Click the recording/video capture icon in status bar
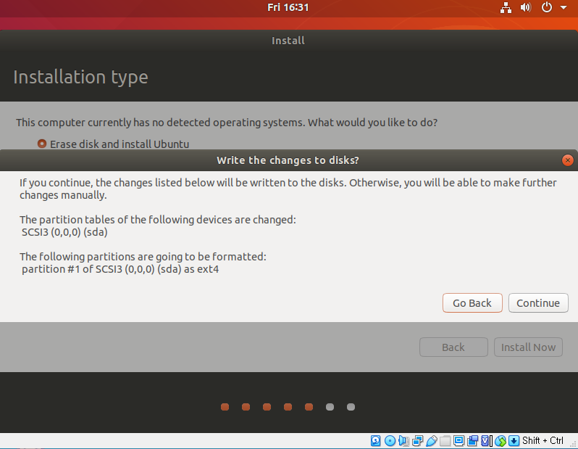 [x=472, y=440]
